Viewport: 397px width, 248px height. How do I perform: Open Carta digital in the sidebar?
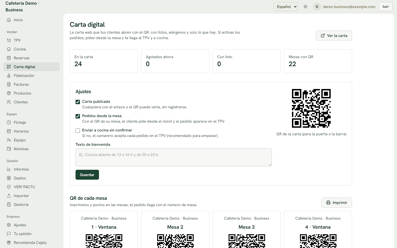tap(31, 67)
